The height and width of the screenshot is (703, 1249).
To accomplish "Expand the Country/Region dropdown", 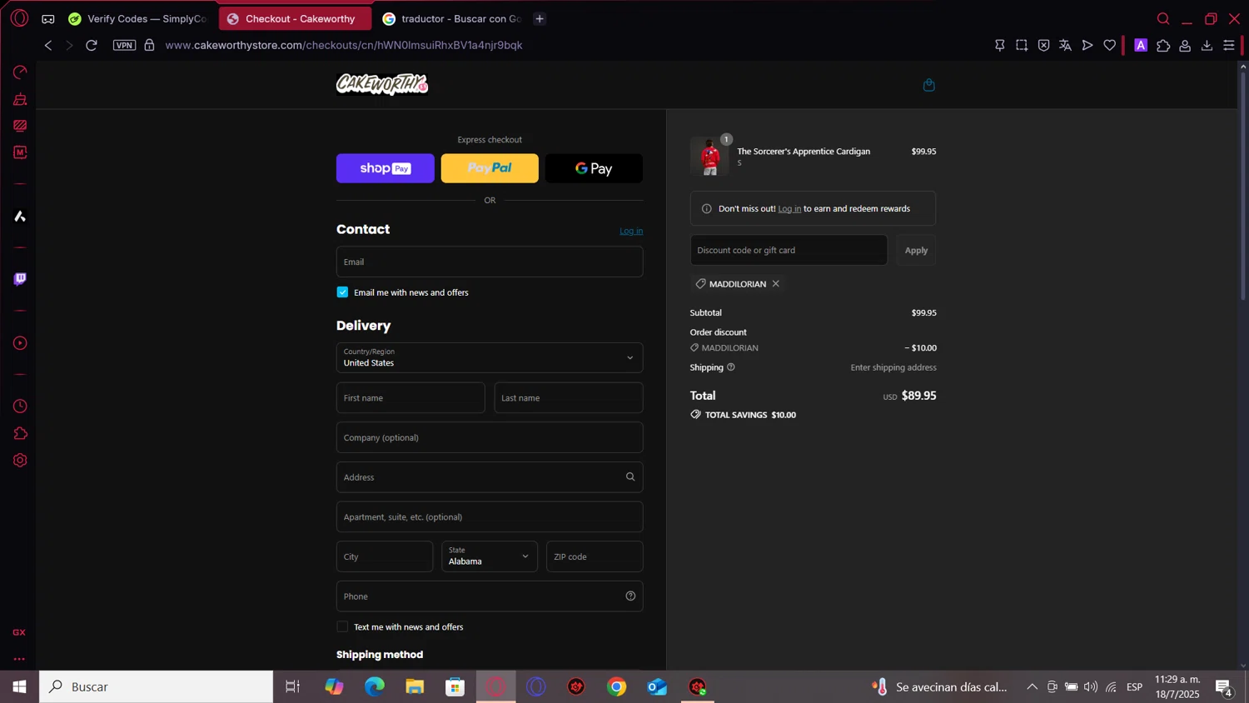I will tap(490, 357).
